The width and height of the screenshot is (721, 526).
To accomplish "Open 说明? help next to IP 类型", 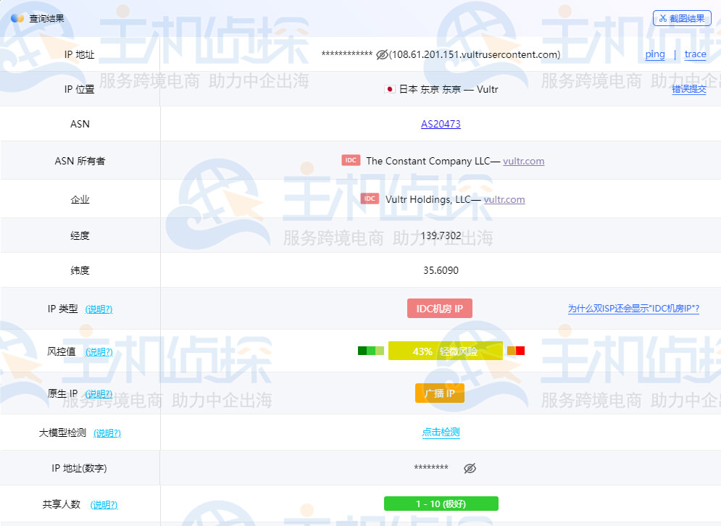I will pyautogui.click(x=99, y=309).
